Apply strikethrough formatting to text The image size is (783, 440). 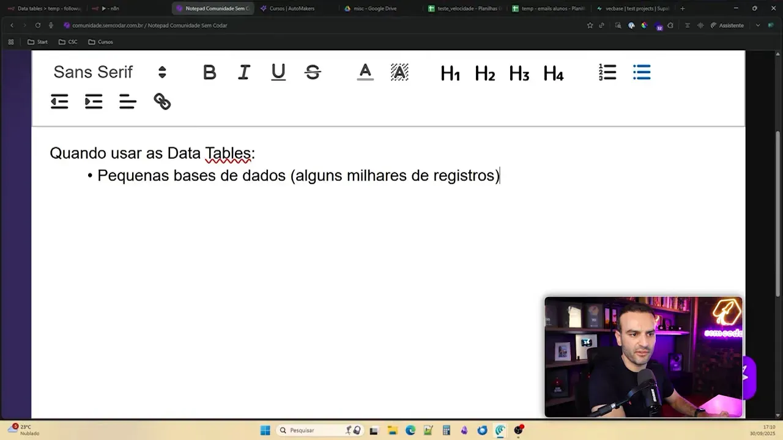click(313, 71)
